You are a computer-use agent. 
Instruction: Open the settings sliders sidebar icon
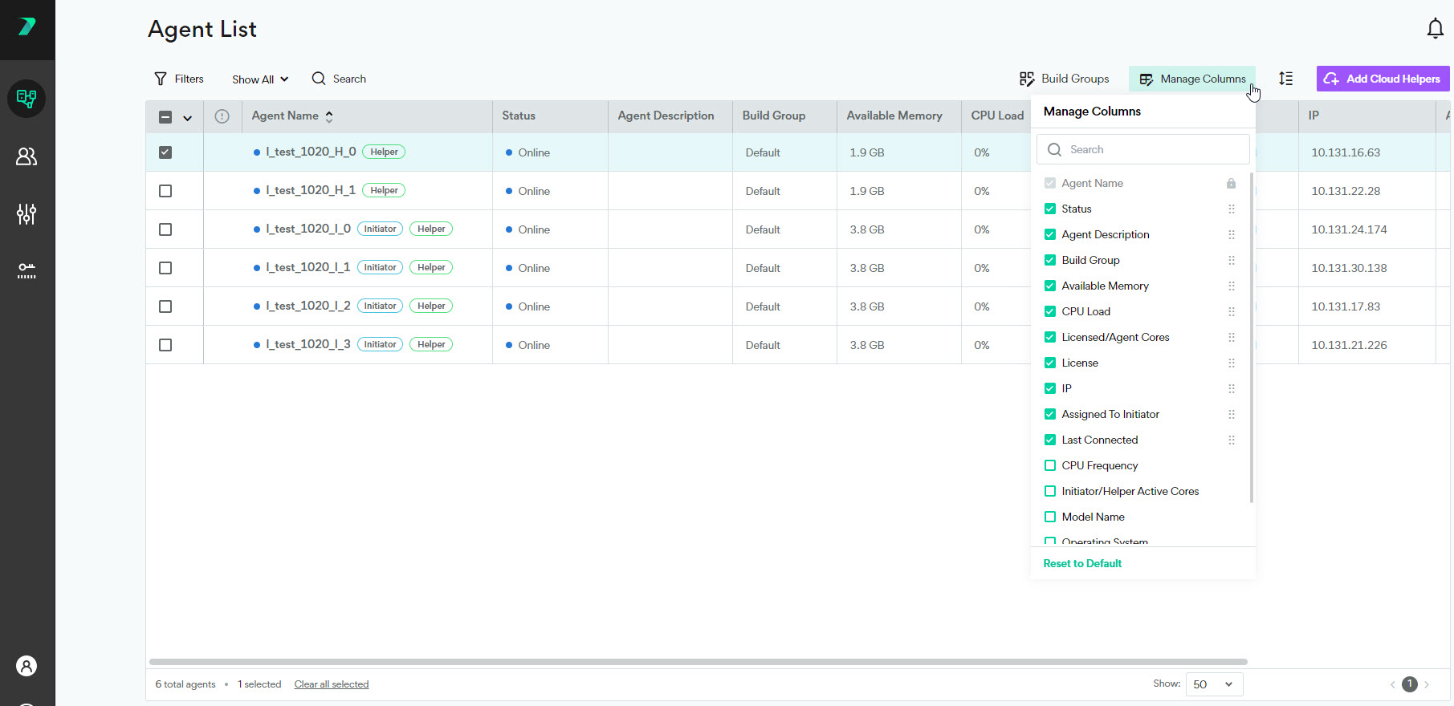coord(26,214)
